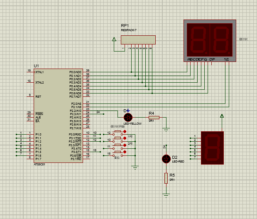
Task: Select the U1 AT89C51 microcontroller body
Action: [58, 116]
